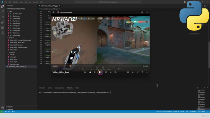Viewport: 210px width, 118px height.
Task: Open the Extensions view
Action: coord(3,28)
